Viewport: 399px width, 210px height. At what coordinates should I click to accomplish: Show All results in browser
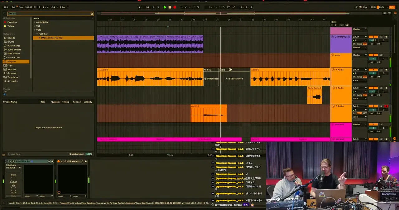pyautogui.click(x=12, y=81)
